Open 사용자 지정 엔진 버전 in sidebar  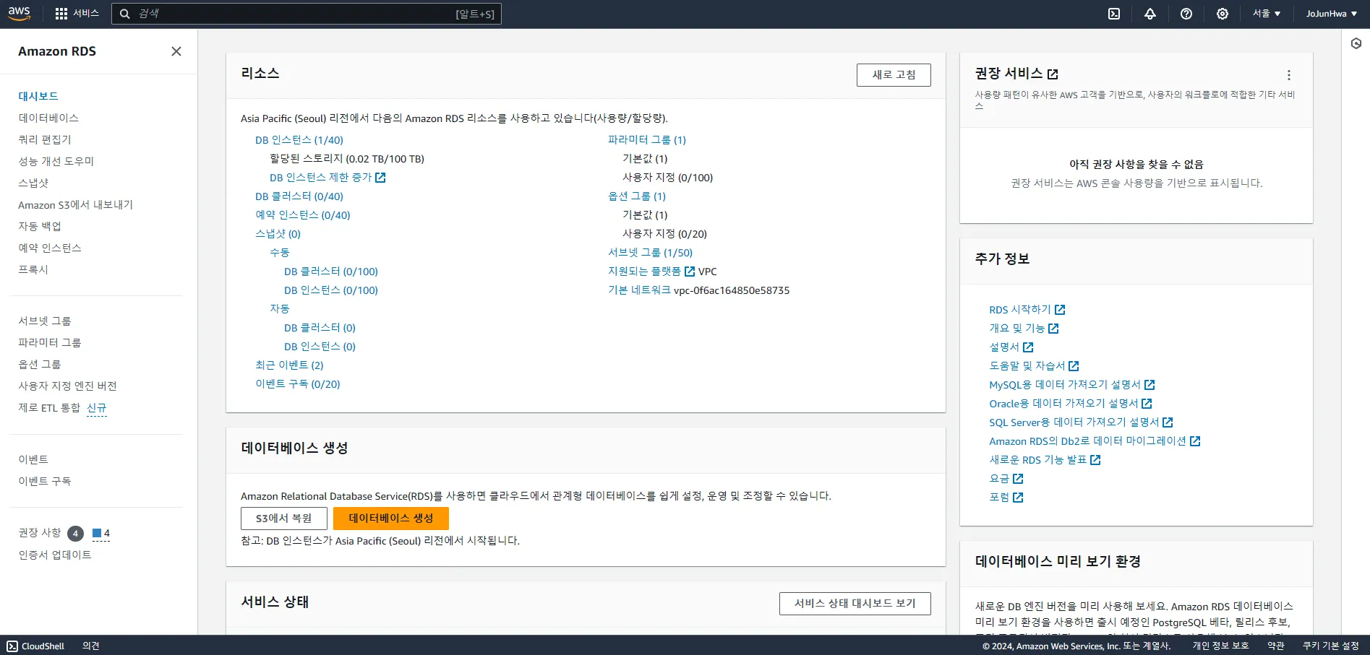tap(67, 386)
